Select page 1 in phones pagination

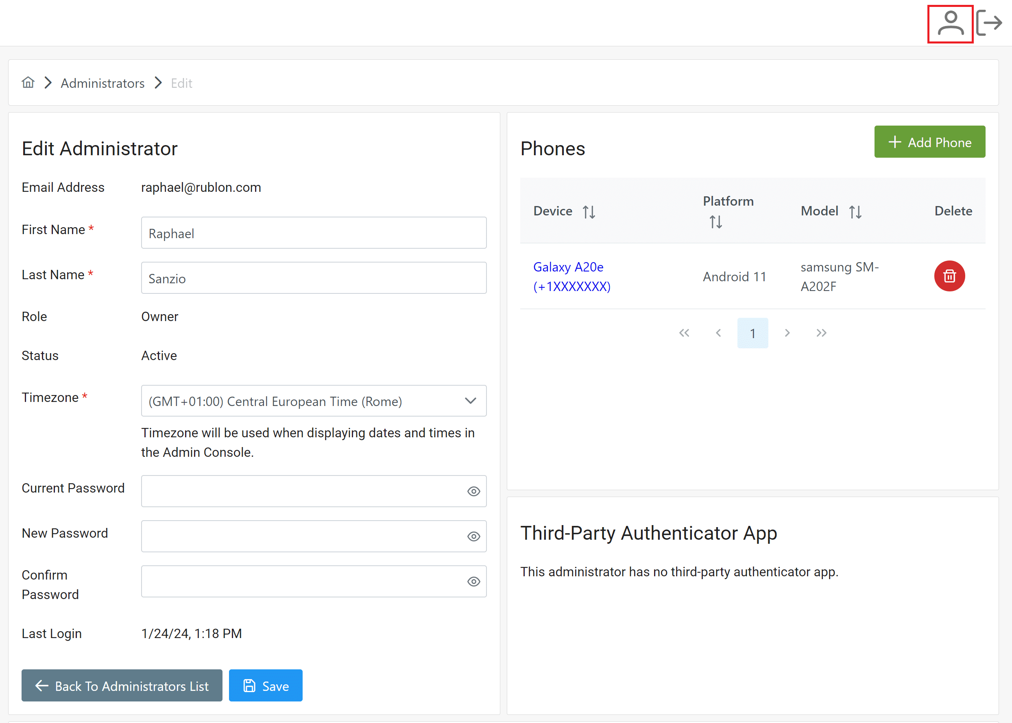click(x=752, y=333)
